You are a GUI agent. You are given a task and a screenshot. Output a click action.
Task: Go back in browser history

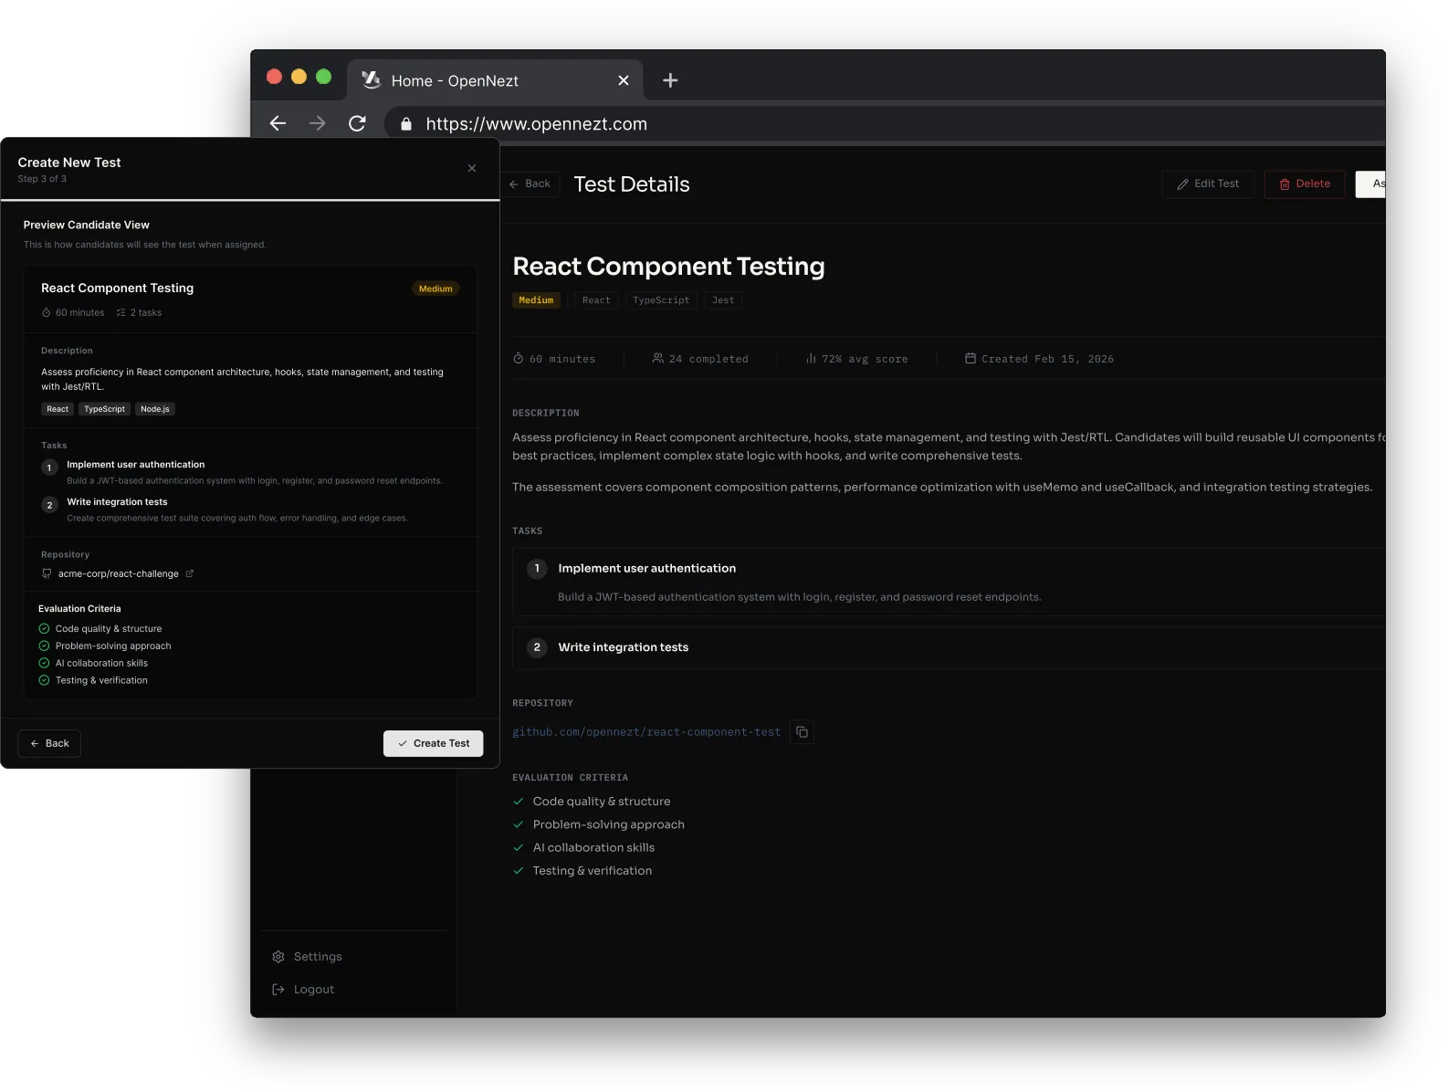(278, 123)
